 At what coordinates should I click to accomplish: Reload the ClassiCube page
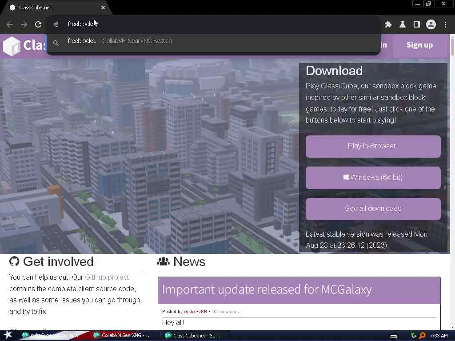point(38,24)
